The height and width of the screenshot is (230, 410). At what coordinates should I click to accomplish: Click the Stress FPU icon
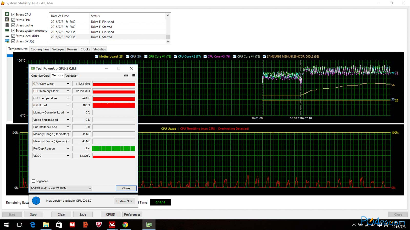(7, 19)
